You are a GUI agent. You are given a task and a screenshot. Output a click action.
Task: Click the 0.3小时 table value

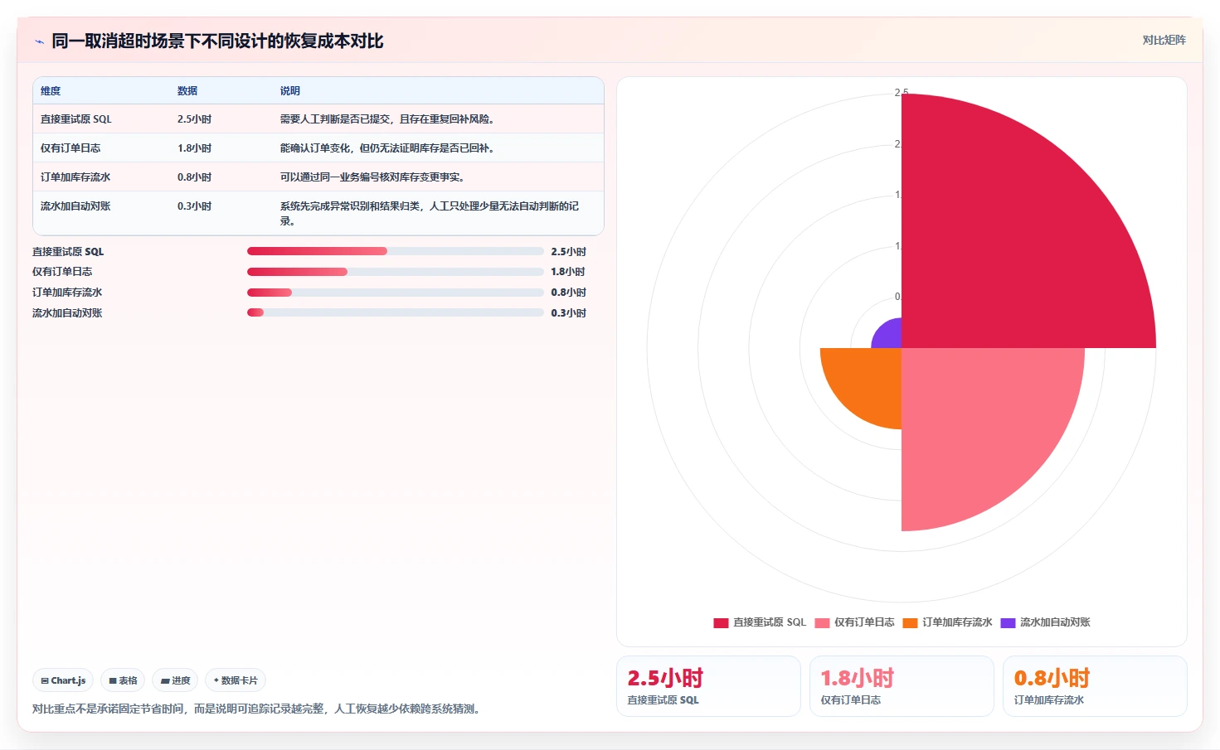(194, 206)
